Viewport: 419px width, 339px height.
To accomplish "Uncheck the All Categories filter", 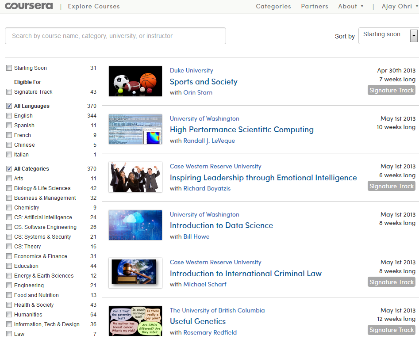I will [9, 169].
